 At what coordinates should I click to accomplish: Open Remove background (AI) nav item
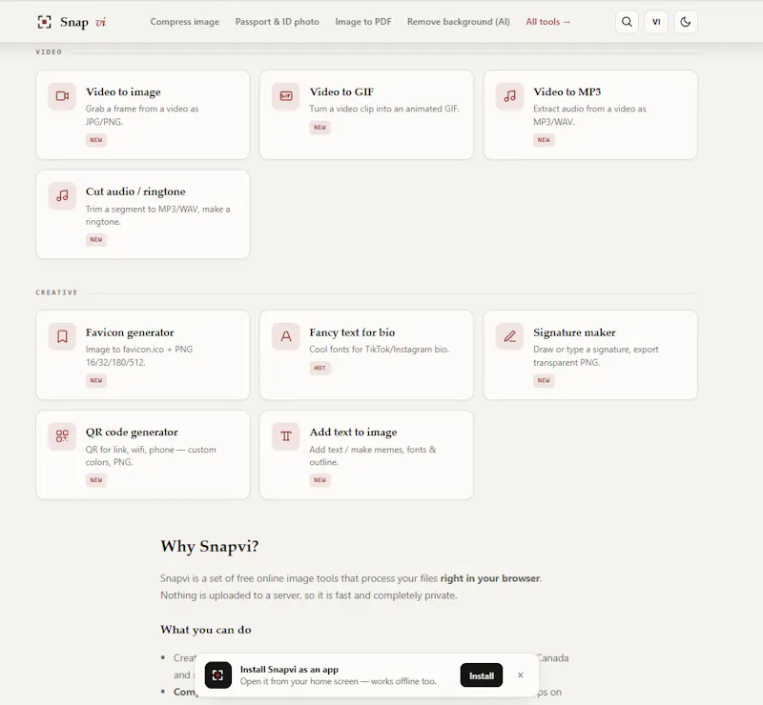459,22
